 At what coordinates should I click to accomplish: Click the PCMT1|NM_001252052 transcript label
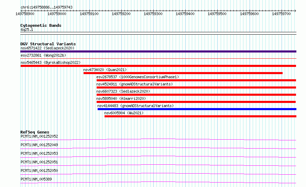point(39,136)
